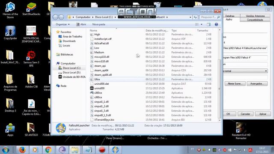Select Área de Trabalho in sidebar
Image resolution: width=274 pixels, height=154 pixels.
pyautogui.click(x=72, y=36)
